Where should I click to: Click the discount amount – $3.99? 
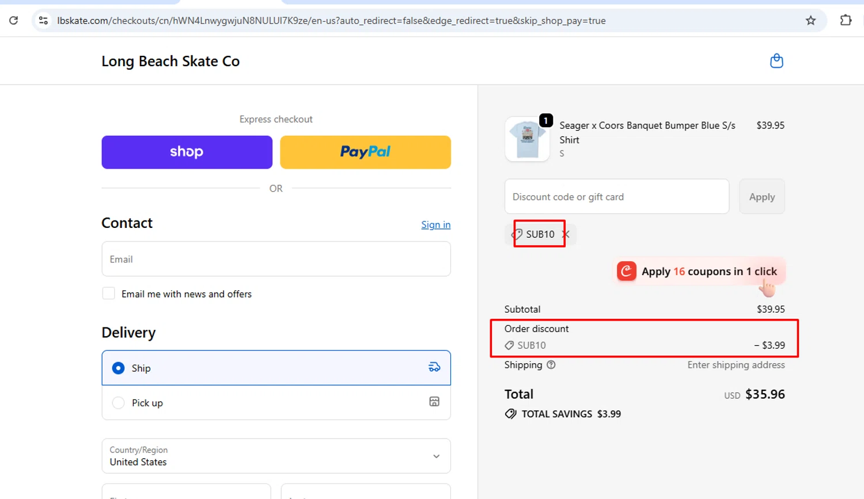tap(770, 345)
